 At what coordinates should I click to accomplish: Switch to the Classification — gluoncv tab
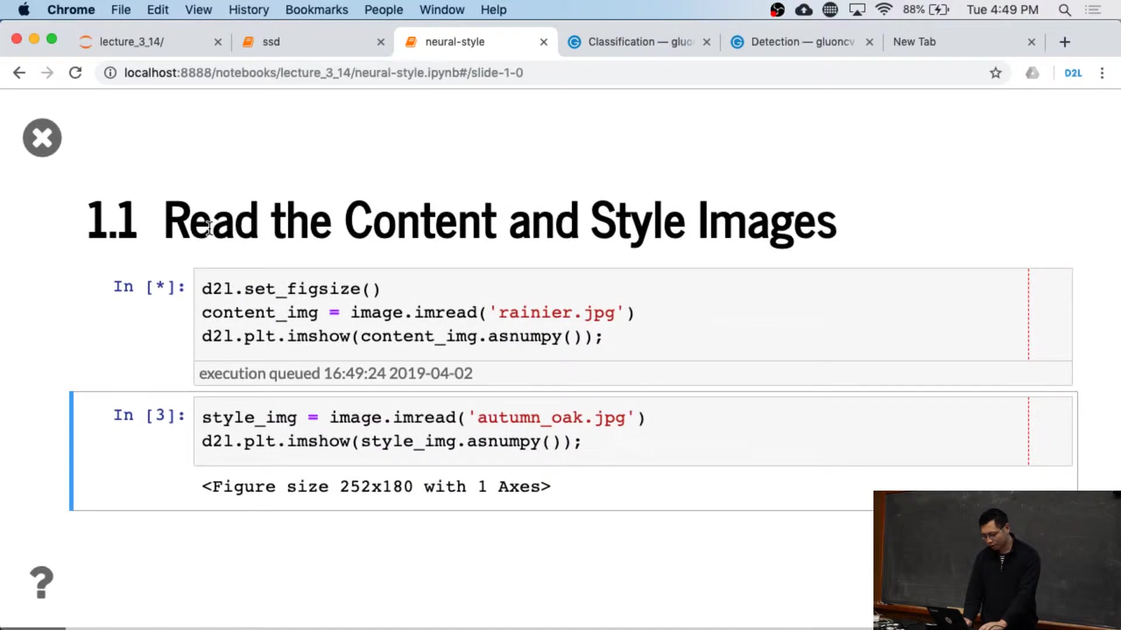639,42
